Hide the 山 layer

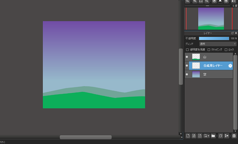tap(187, 57)
